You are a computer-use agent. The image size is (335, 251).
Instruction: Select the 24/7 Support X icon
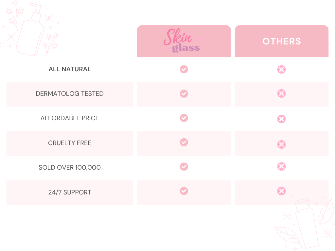tap(281, 191)
